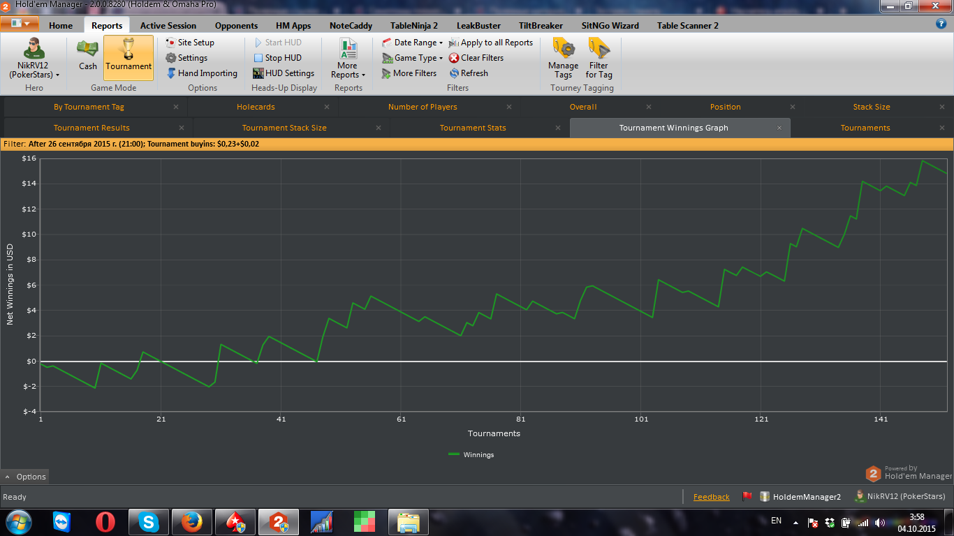Viewport: 954px width, 536px height.
Task: Switch to Number of Players report tab
Action: click(x=423, y=107)
